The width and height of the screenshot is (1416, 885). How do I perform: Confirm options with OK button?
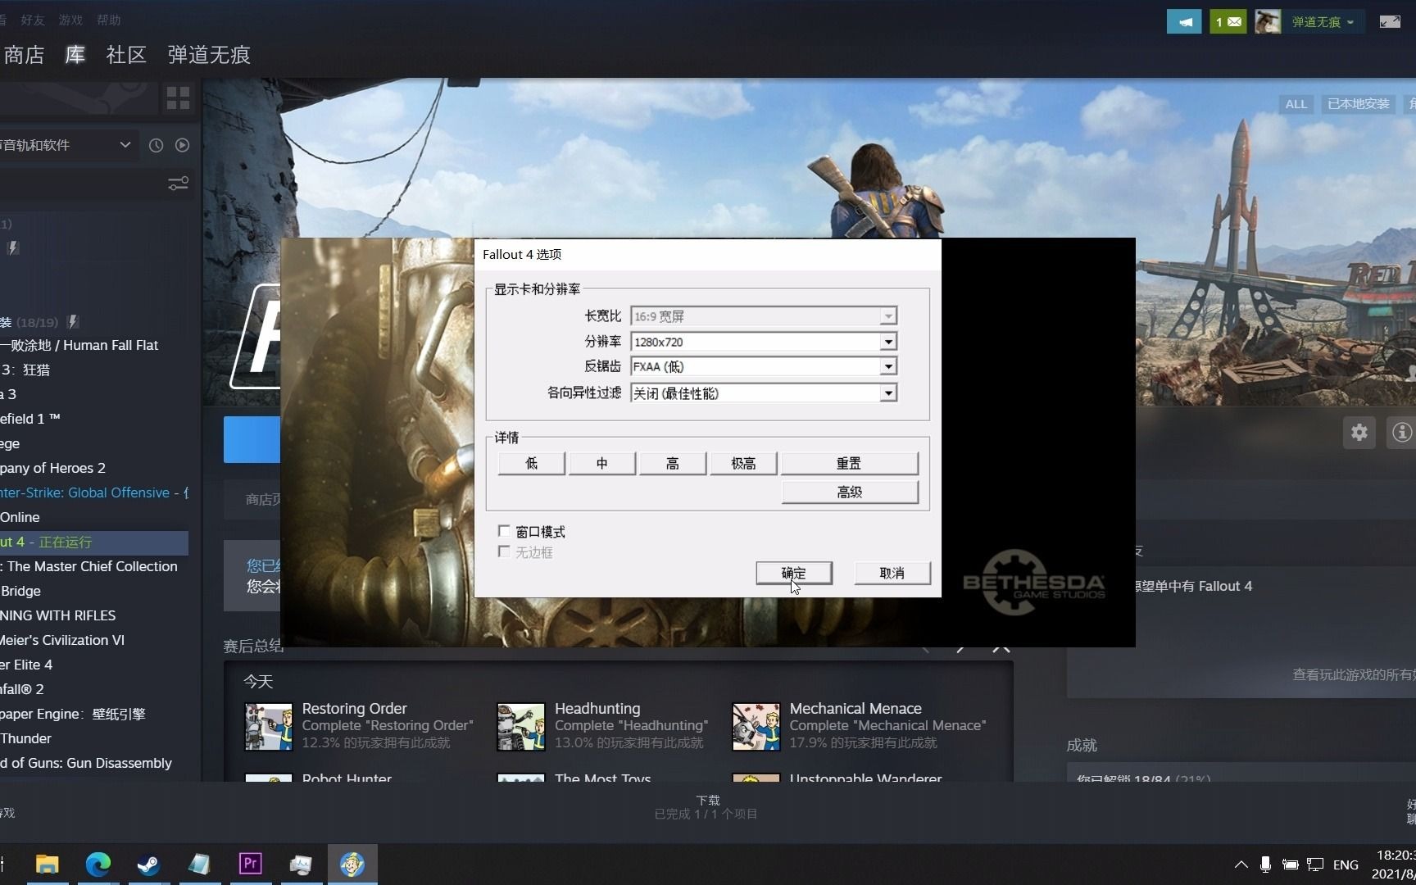click(x=794, y=573)
